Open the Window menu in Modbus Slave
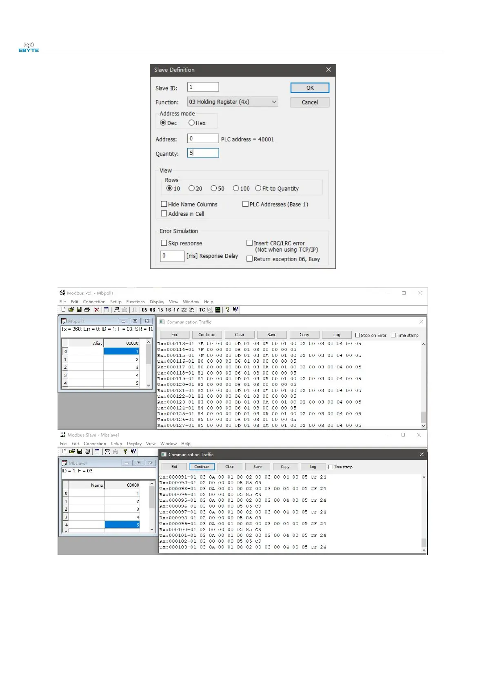Image resolution: width=486 pixels, height=687 pixels. [169, 443]
